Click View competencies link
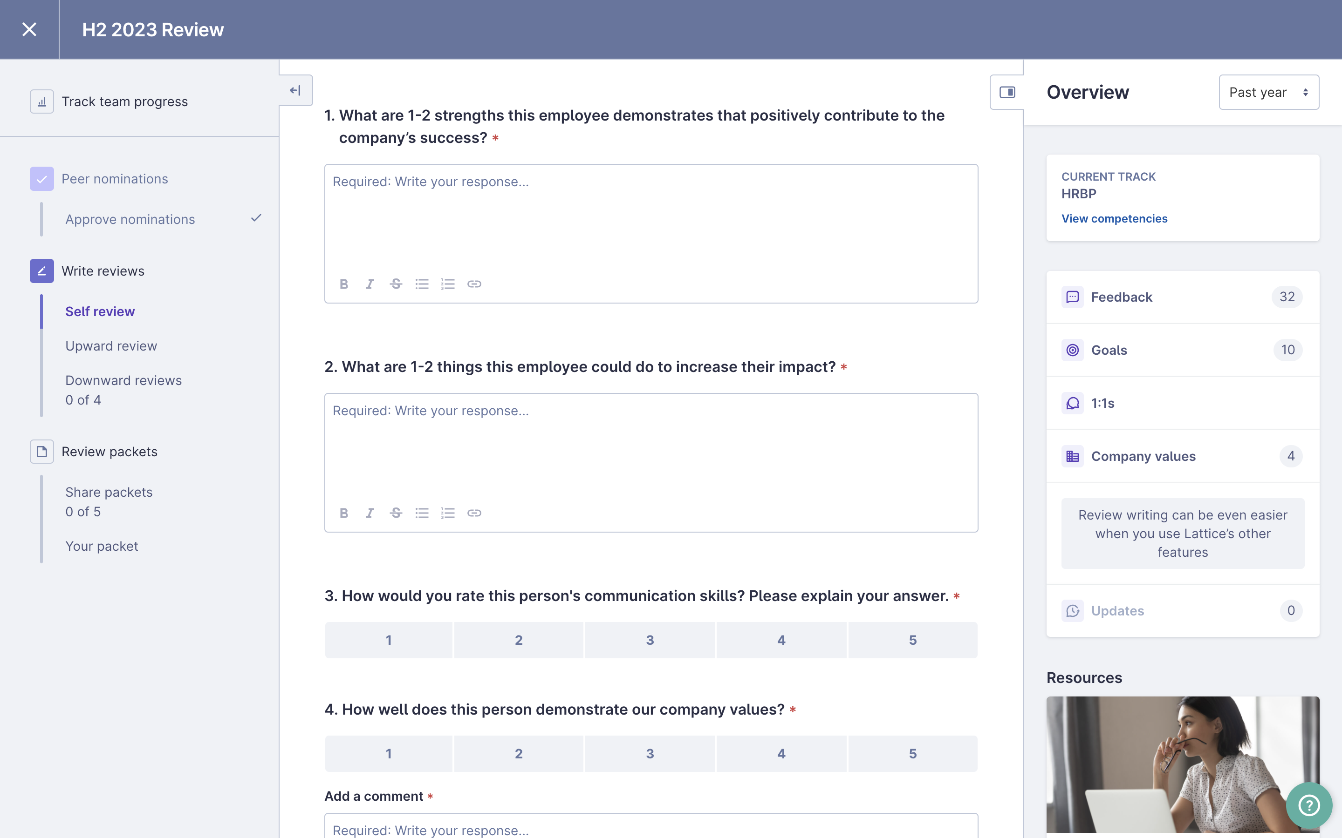This screenshot has width=1342, height=838. click(x=1114, y=218)
